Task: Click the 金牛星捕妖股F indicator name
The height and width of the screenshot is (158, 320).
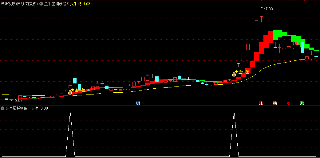Action: [18, 108]
